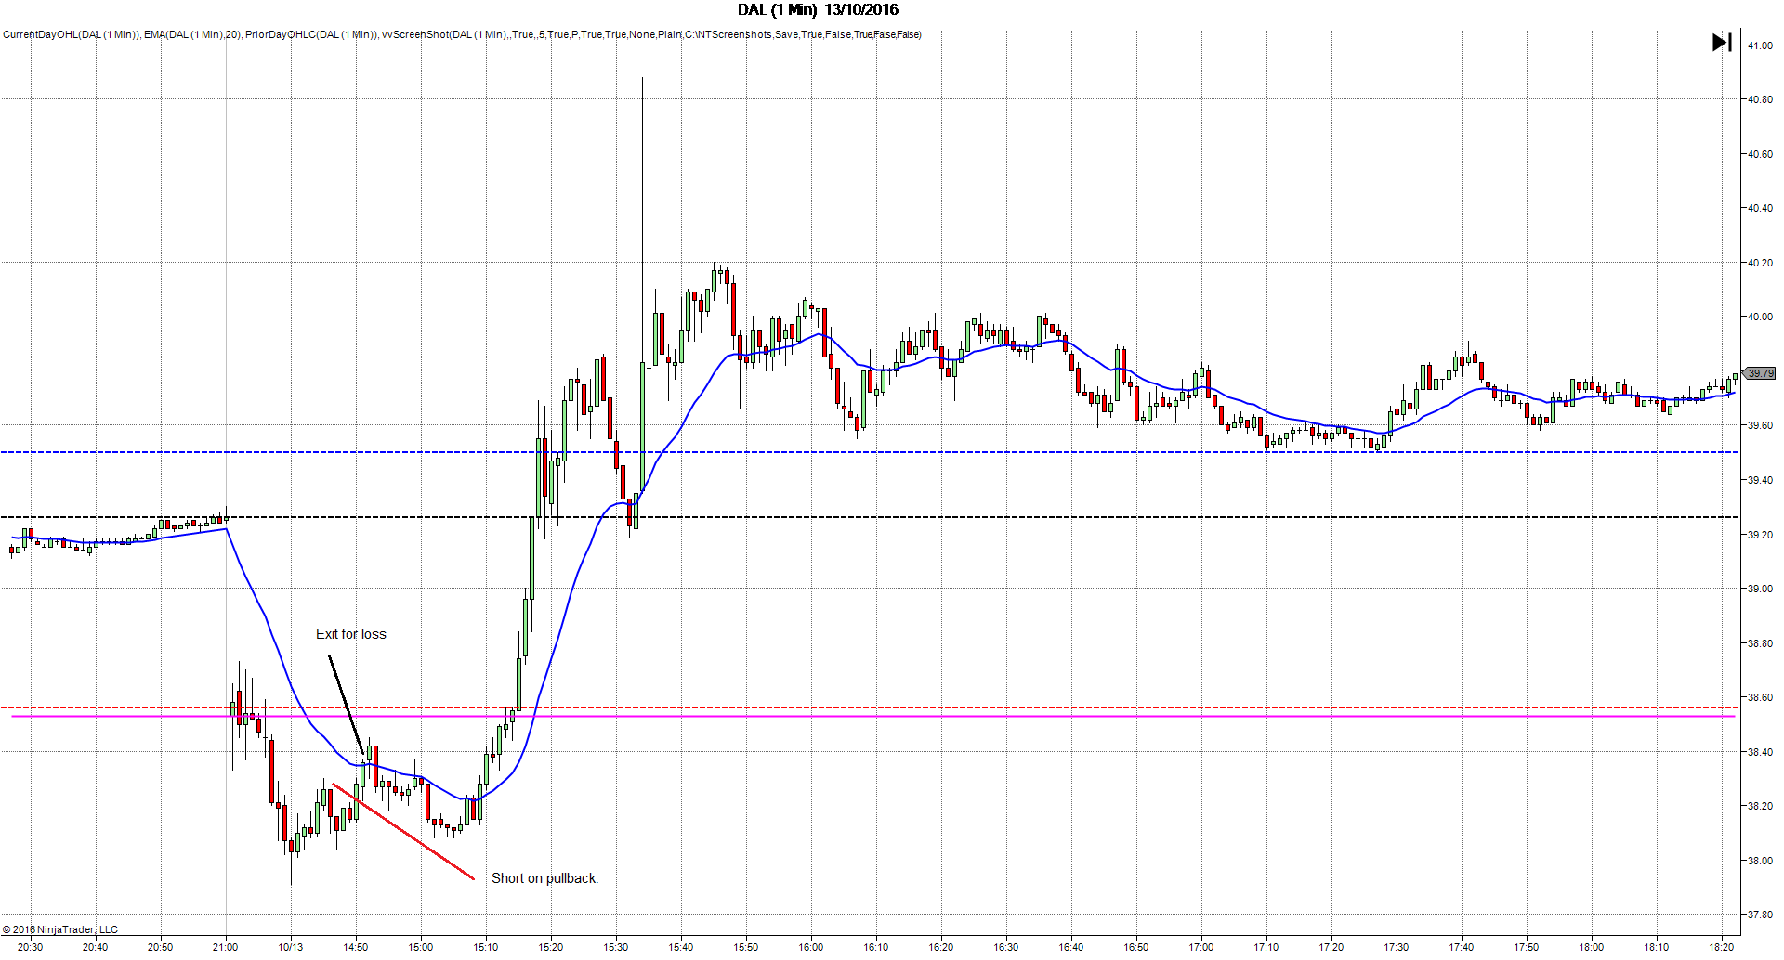
Task: Select the "Exit for loss" annotation text
Action: click(351, 634)
